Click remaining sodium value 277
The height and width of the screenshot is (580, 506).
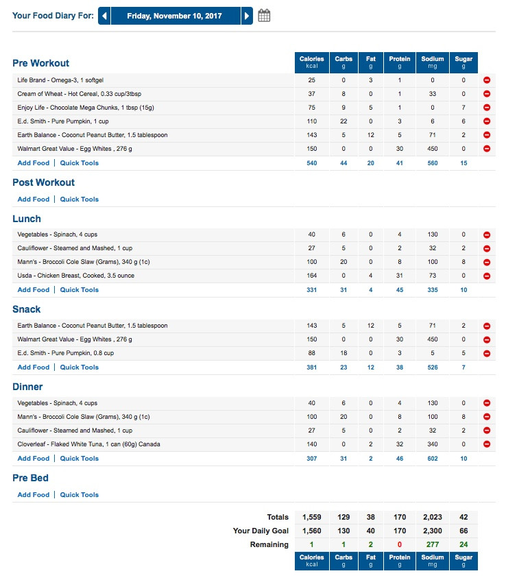pos(433,545)
